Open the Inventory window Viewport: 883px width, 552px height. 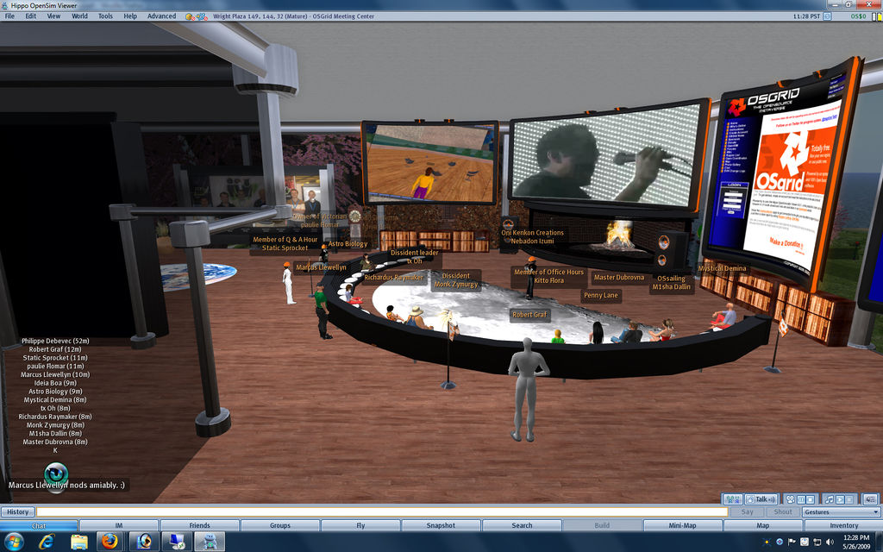[x=843, y=525]
